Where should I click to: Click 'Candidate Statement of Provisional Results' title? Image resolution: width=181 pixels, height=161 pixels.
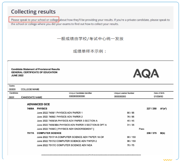(x=36, y=69)
